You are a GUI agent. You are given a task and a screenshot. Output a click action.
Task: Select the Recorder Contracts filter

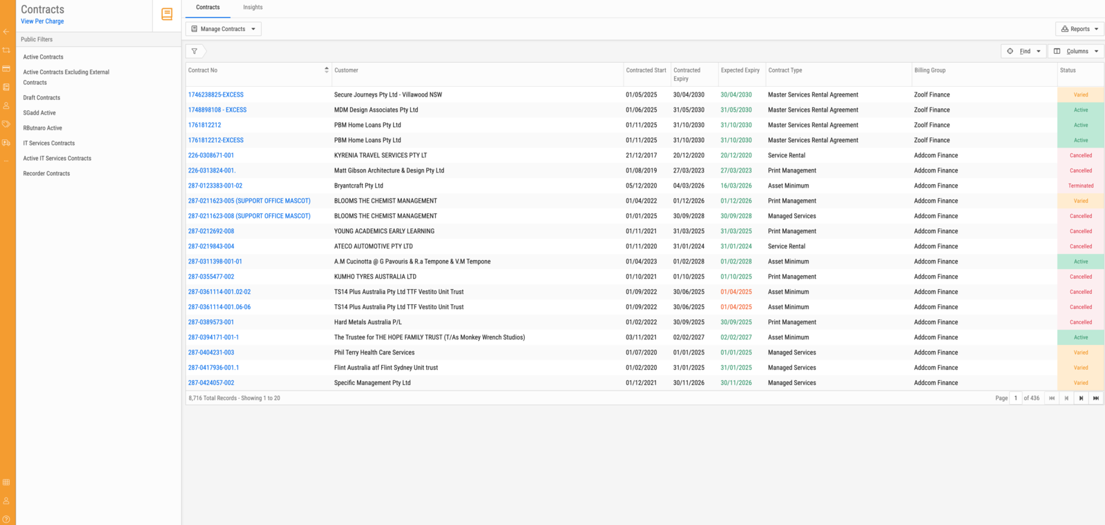coord(46,174)
